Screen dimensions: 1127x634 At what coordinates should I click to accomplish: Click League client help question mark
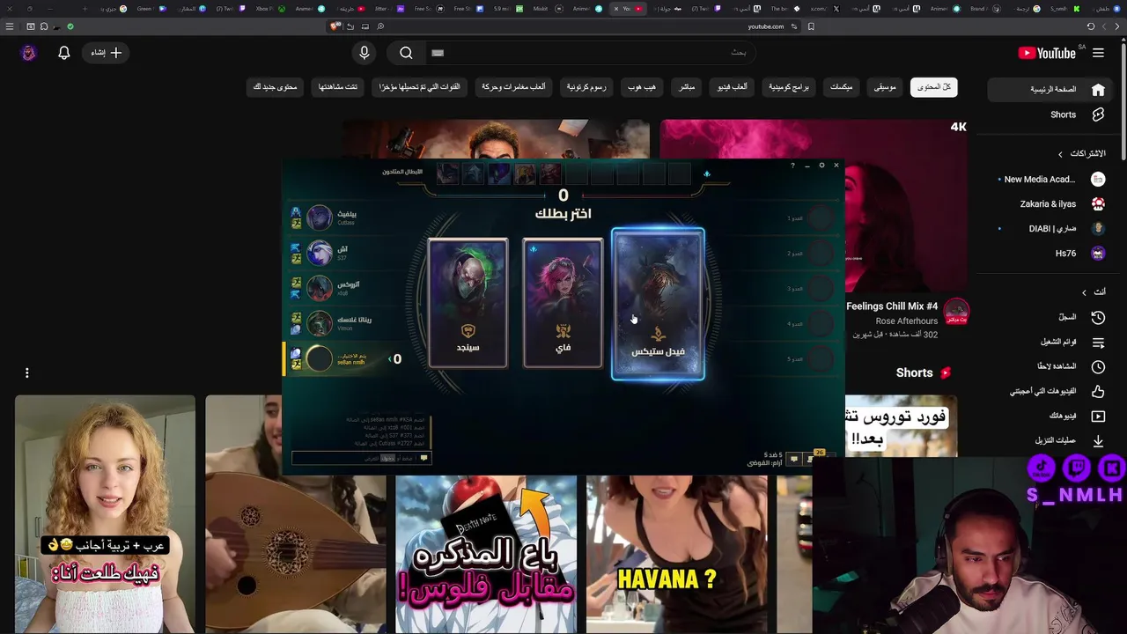pos(792,166)
